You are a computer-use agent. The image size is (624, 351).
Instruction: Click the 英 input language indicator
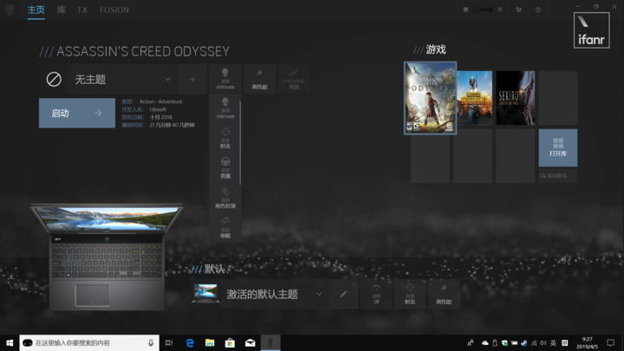[x=553, y=342]
